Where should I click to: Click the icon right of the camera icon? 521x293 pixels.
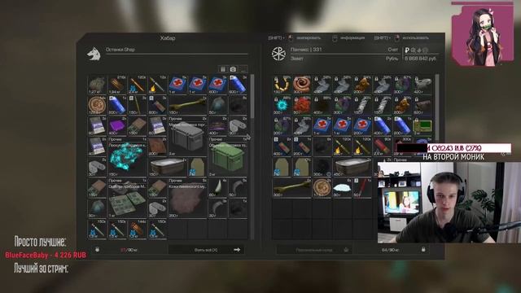click(243, 69)
